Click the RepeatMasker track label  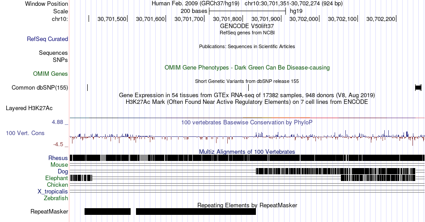[x=49, y=211]
